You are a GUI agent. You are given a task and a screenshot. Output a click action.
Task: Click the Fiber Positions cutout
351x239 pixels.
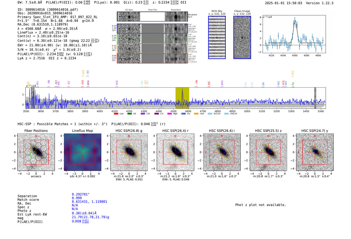tap(36, 152)
